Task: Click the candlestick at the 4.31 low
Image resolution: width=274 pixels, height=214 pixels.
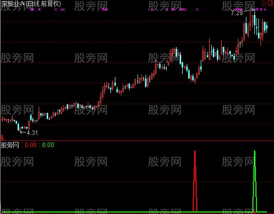Action: tap(20, 129)
